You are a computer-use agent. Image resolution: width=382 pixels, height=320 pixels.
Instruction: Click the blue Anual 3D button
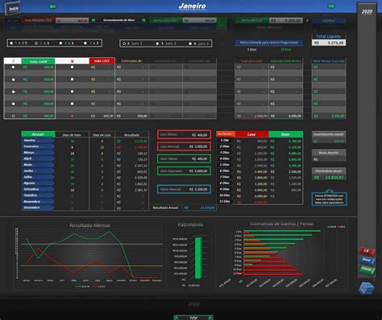[367, 260]
